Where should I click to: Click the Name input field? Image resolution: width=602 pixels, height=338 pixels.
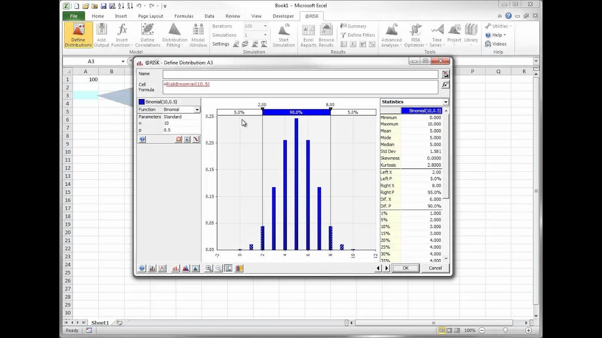pyautogui.click(x=301, y=74)
